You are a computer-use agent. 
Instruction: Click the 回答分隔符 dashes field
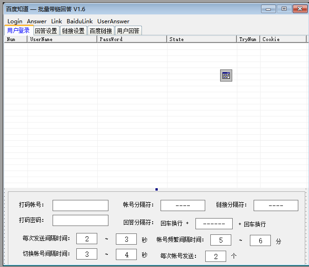pyautogui.click(x=214, y=224)
